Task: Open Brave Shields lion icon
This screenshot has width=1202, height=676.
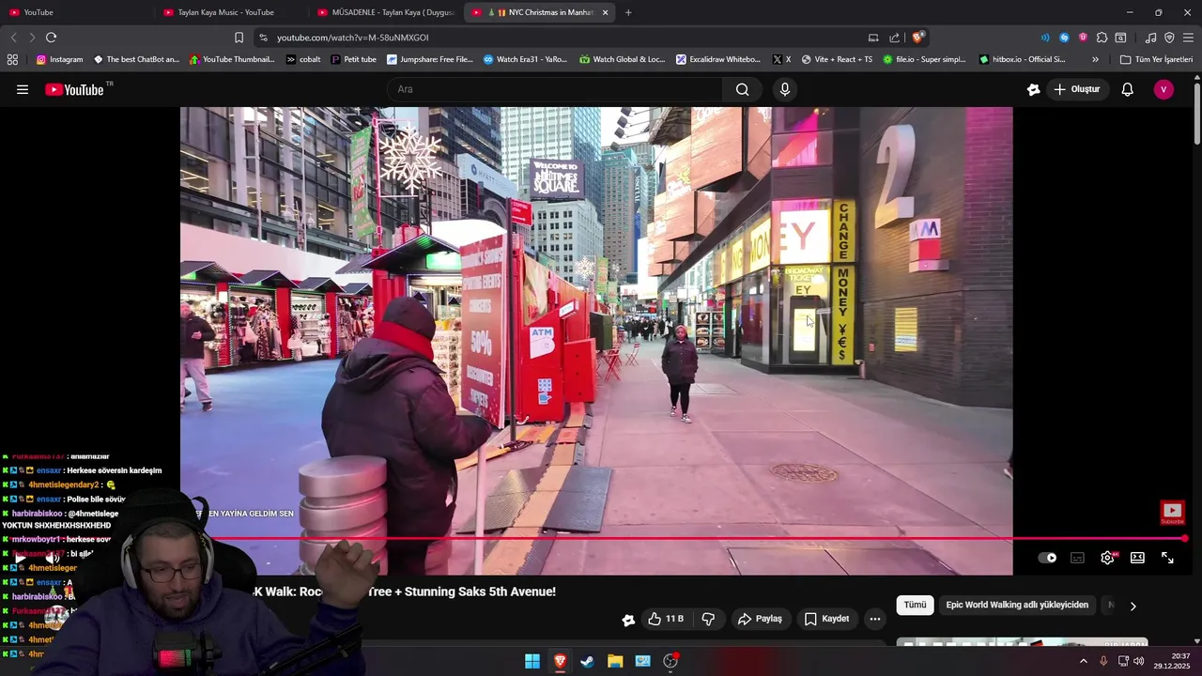Action: pos(917,38)
